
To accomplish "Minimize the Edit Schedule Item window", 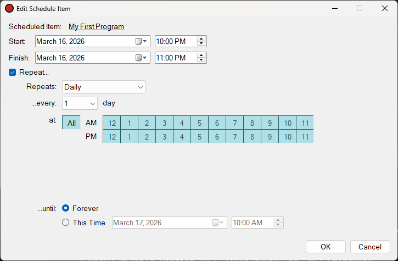I will 335,8.
